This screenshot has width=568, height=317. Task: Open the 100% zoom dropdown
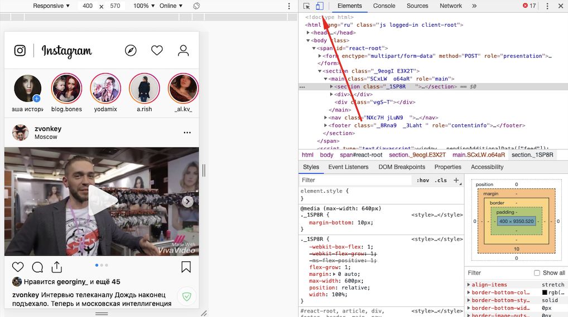[x=144, y=6]
